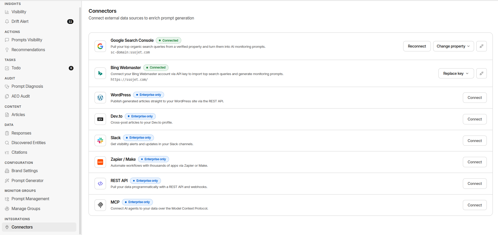This screenshot has width=498, height=235.
Task: Click the Prompt Generator wand icon
Action: pyautogui.click(x=7, y=181)
